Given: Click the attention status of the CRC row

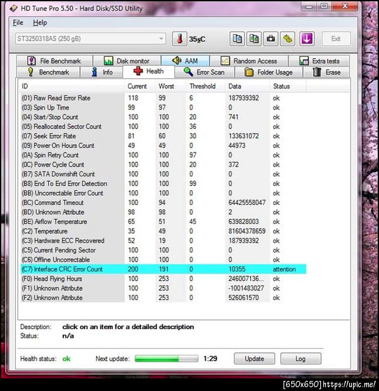Looking at the screenshot, I should click(x=284, y=269).
